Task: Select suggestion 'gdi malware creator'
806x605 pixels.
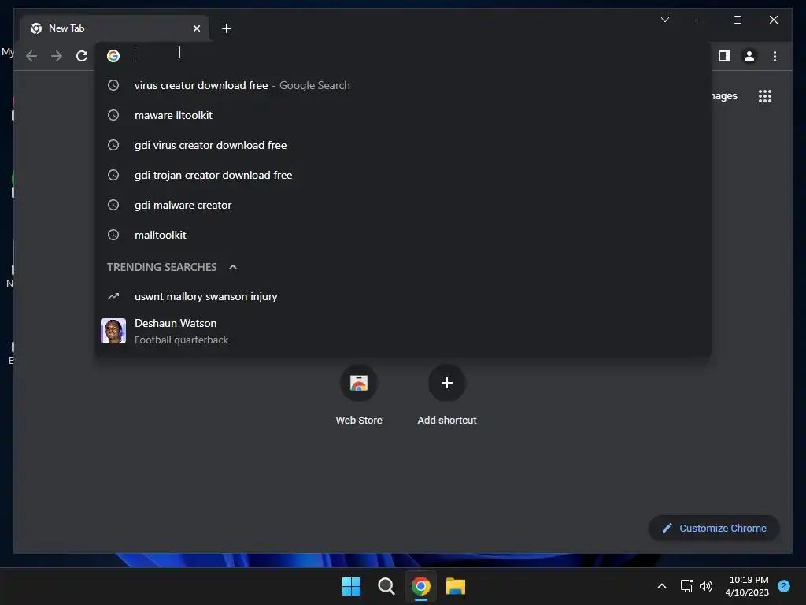Action: point(403,205)
